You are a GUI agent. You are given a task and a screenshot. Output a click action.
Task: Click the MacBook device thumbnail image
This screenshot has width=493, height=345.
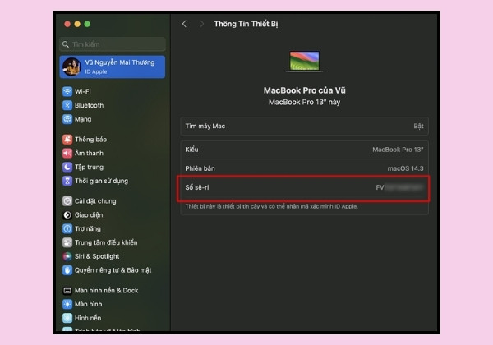click(304, 62)
